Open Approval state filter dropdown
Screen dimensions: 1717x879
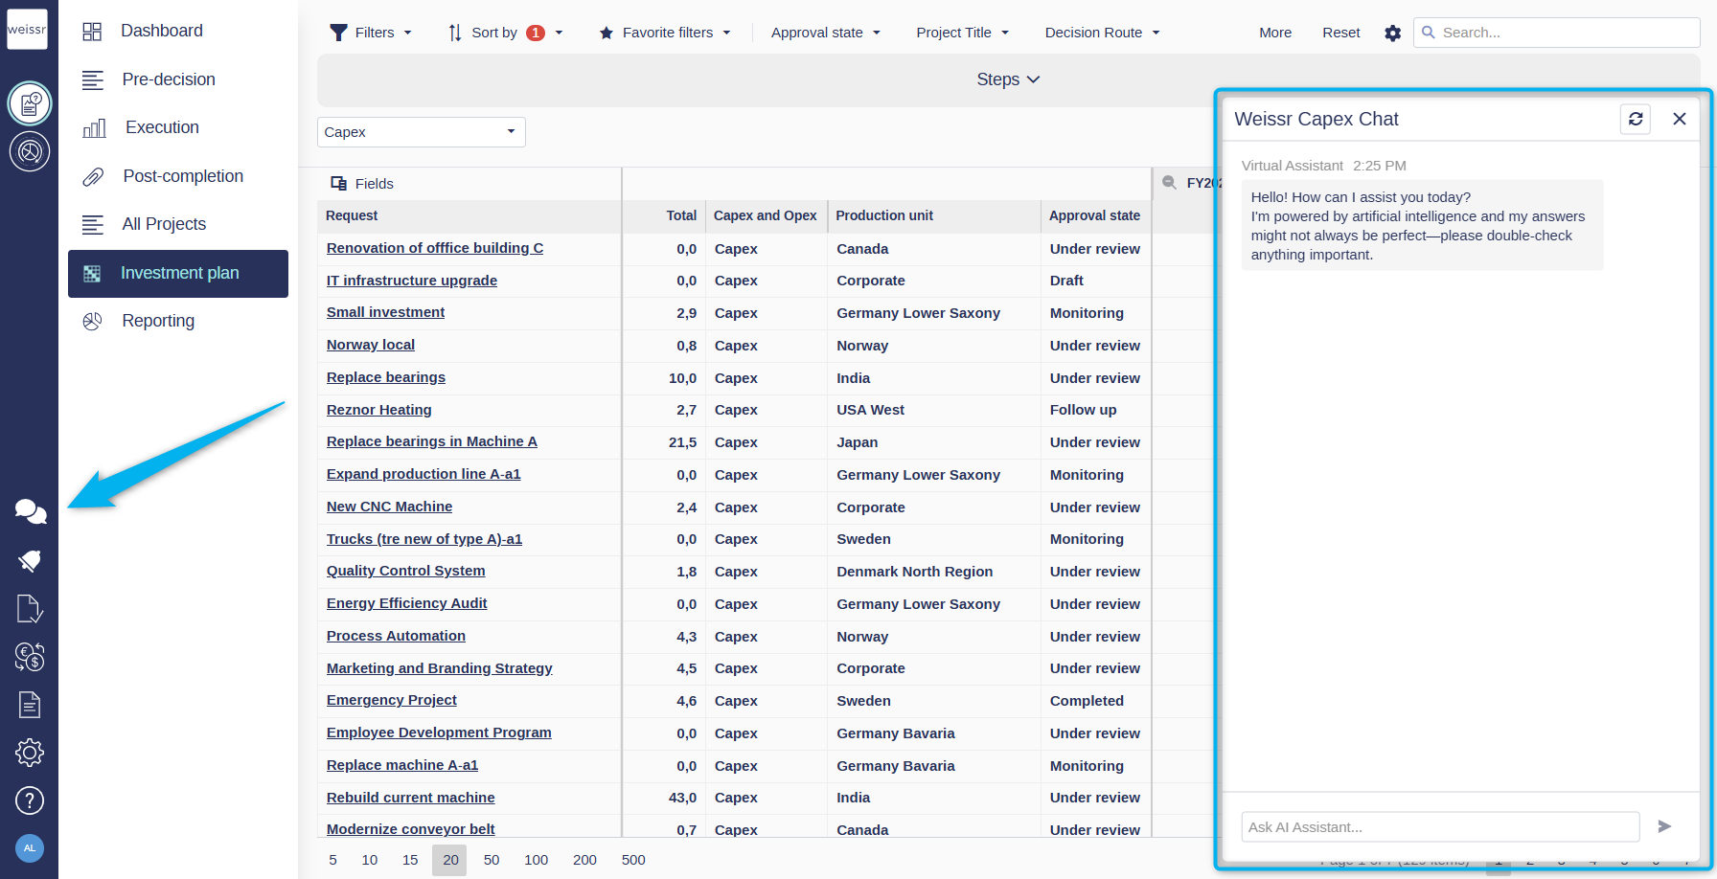click(825, 33)
